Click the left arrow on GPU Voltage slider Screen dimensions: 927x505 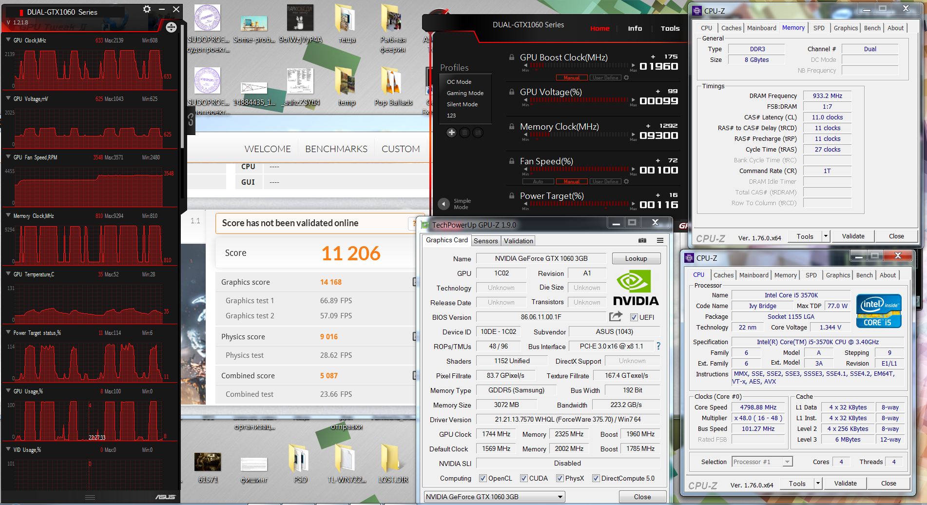click(x=525, y=99)
